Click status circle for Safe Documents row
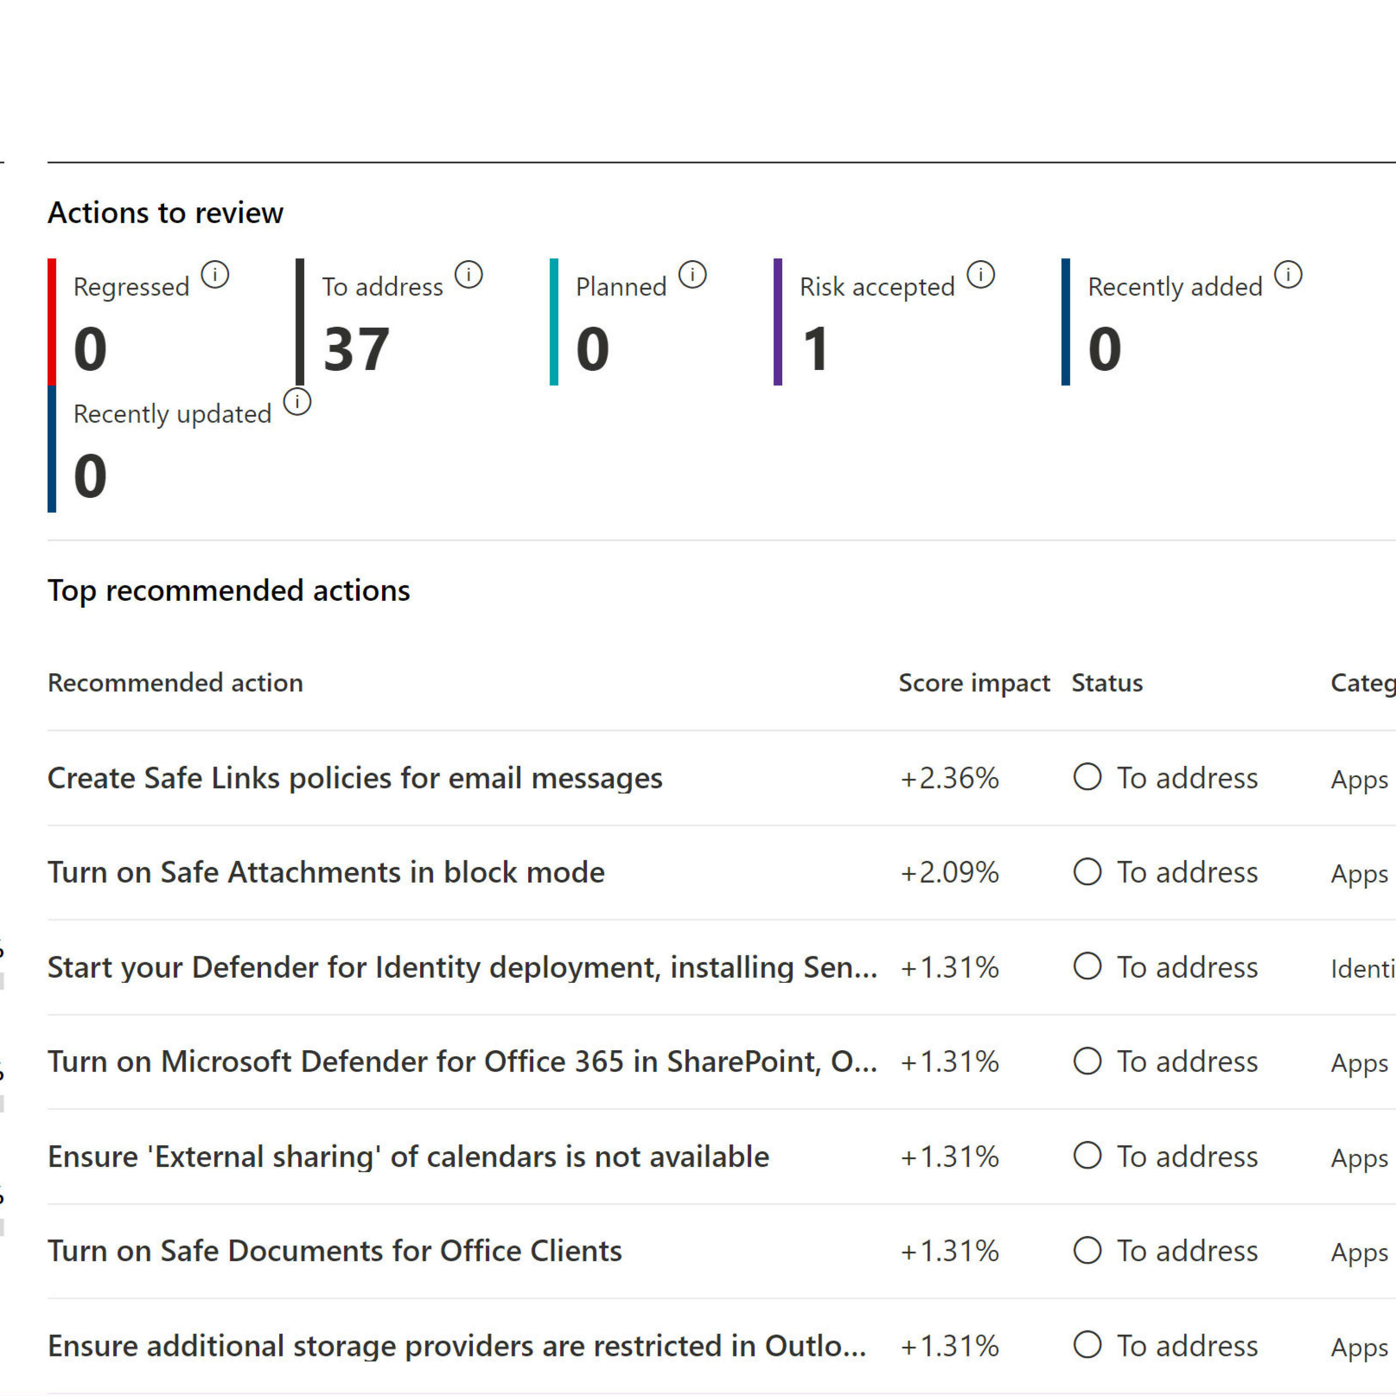The image size is (1396, 1396). (1087, 1251)
